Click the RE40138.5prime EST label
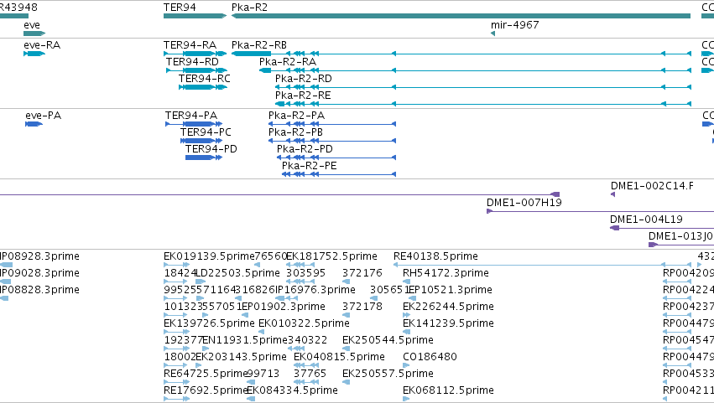This screenshot has height=403, width=714. coord(435,256)
